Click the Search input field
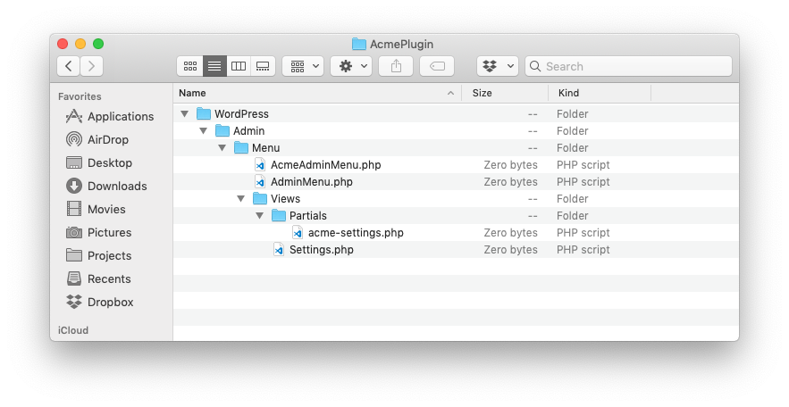The width and height of the screenshot is (789, 407). pyautogui.click(x=628, y=66)
